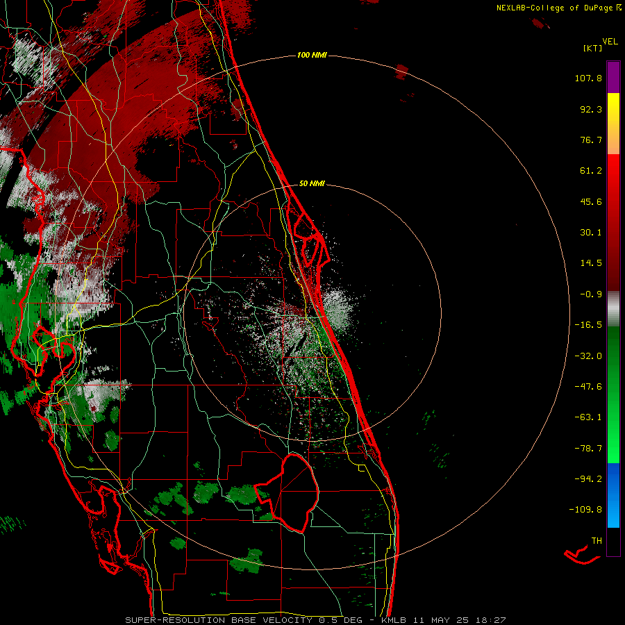
Task: Click the blue color band in legend
Action: pos(613,495)
